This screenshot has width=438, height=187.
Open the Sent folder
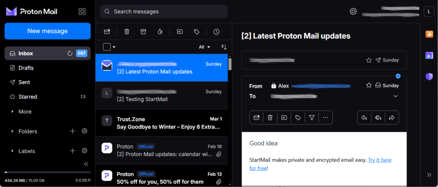click(x=47, y=82)
